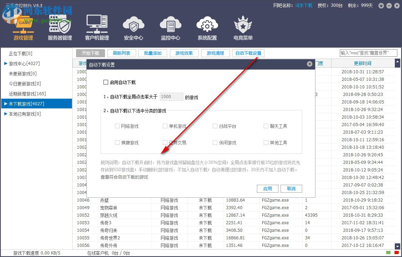Open the 服务器管理 (Server Management) icon
The image size is (402, 257).
(x=60, y=27)
